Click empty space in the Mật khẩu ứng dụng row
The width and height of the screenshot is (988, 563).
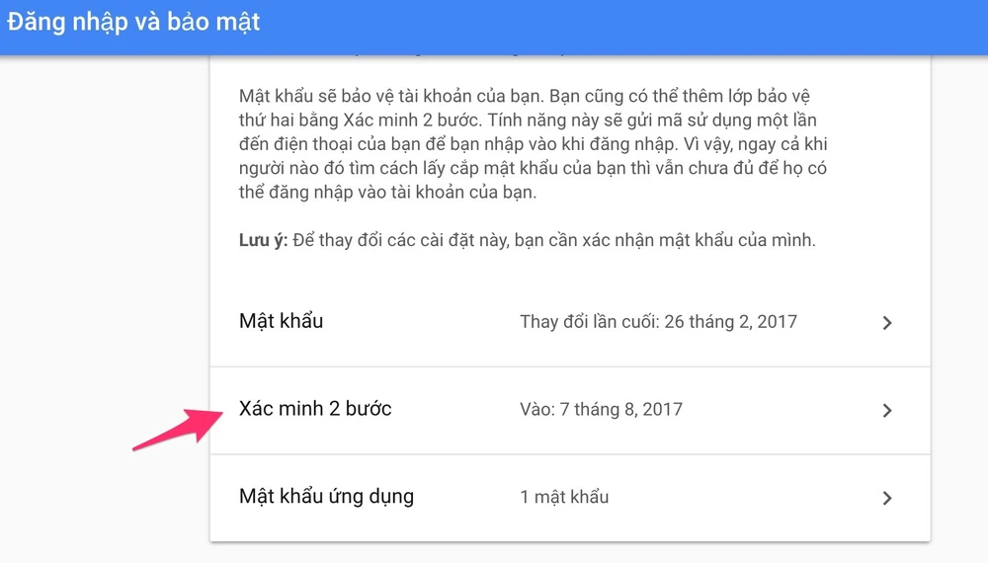point(467,497)
